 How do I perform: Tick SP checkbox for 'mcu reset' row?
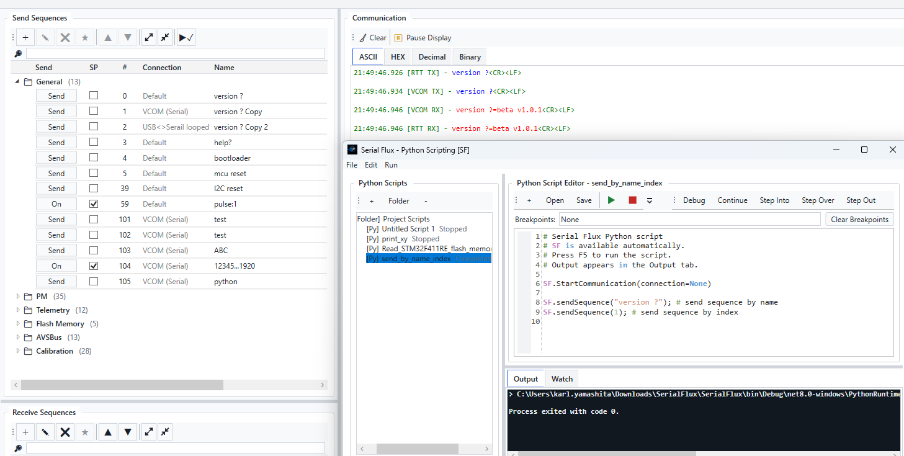[94, 173]
